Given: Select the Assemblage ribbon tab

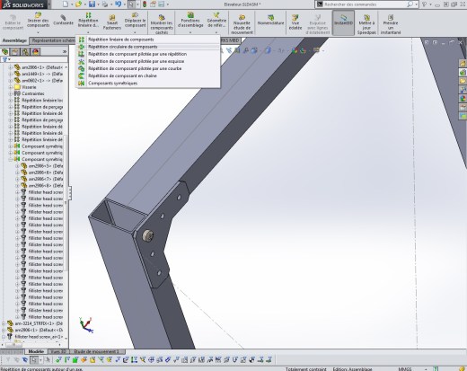Looking at the screenshot, I should 14,40.
